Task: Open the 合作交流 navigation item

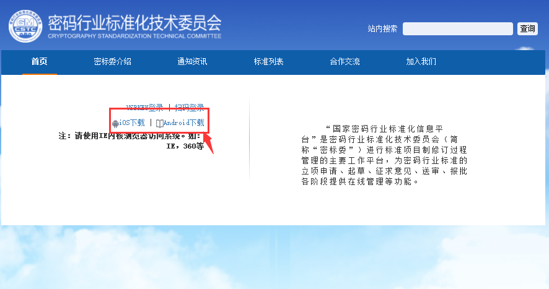Action: pyautogui.click(x=345, y=62)
